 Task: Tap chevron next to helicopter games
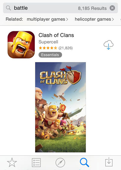[x=113, y=19]
